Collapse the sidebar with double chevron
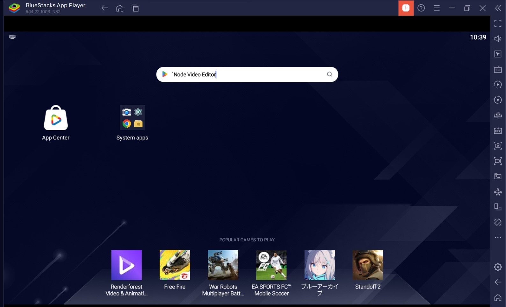Screen dimensions: 506x307 click(x=498, y=8)
